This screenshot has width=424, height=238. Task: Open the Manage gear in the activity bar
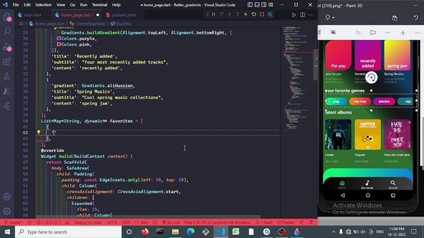click(x=7, y=211)
